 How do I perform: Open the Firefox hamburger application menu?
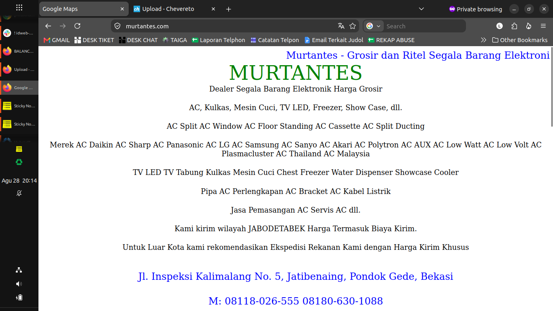(543, 26)
